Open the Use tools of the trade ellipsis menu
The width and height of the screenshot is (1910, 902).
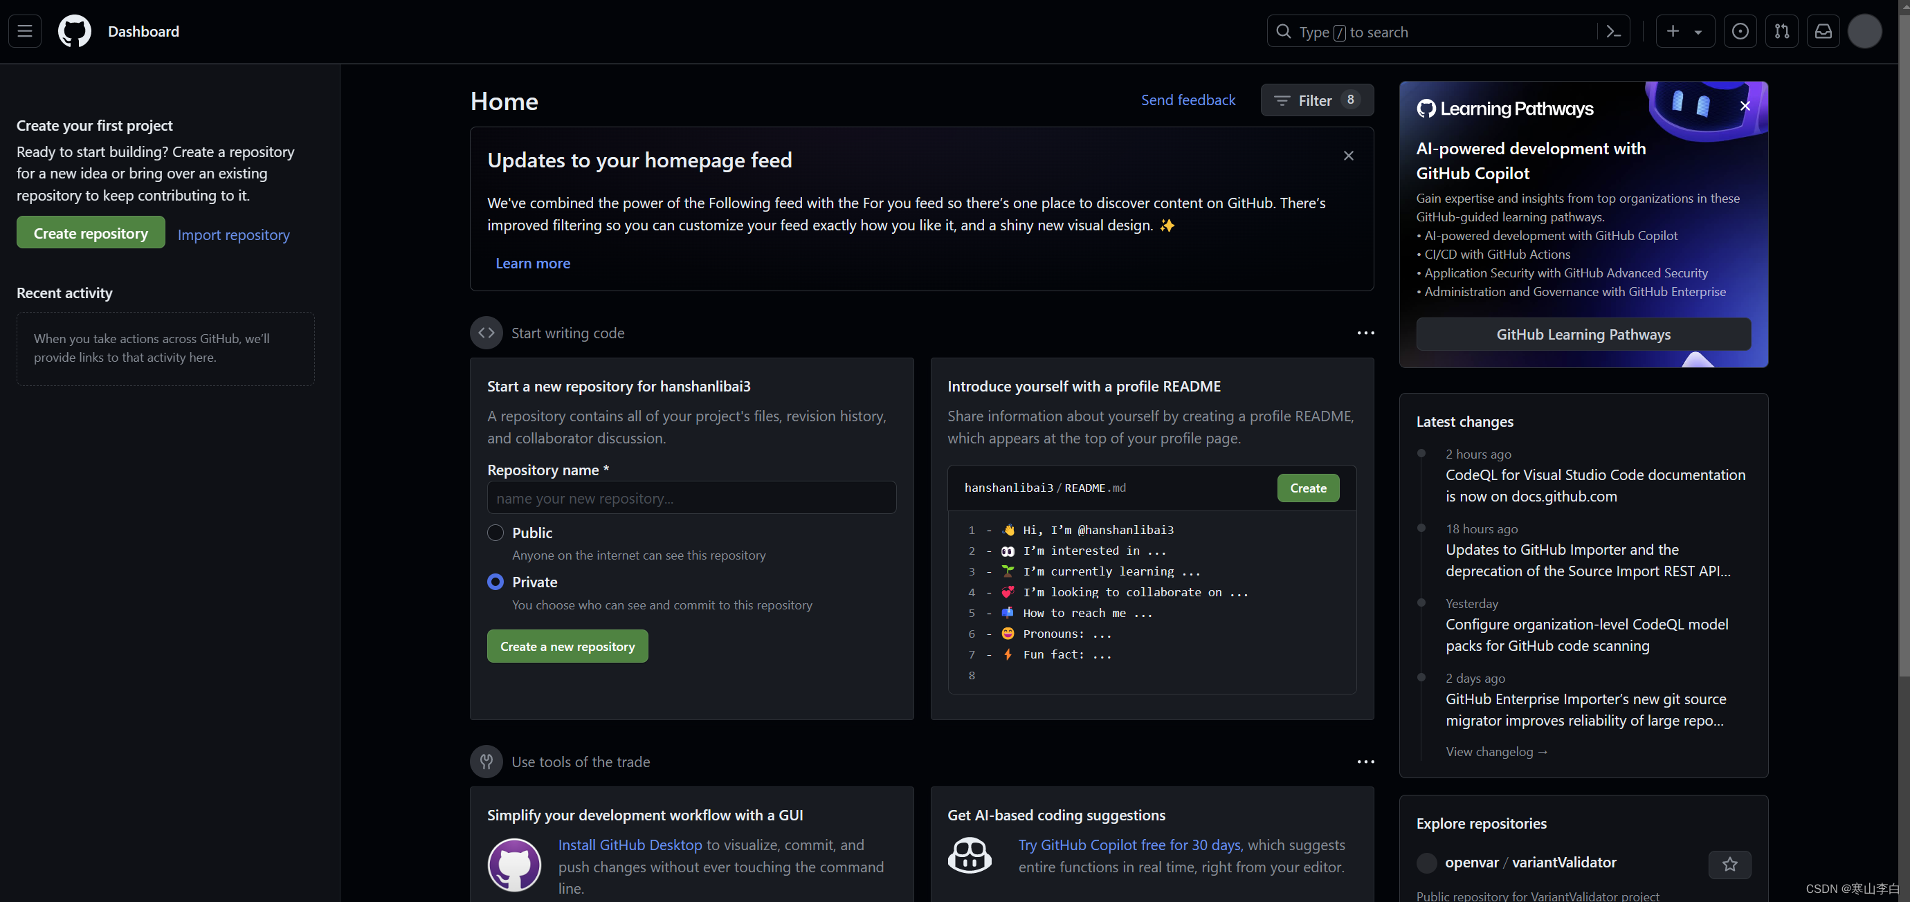[x=1365, y=761]
